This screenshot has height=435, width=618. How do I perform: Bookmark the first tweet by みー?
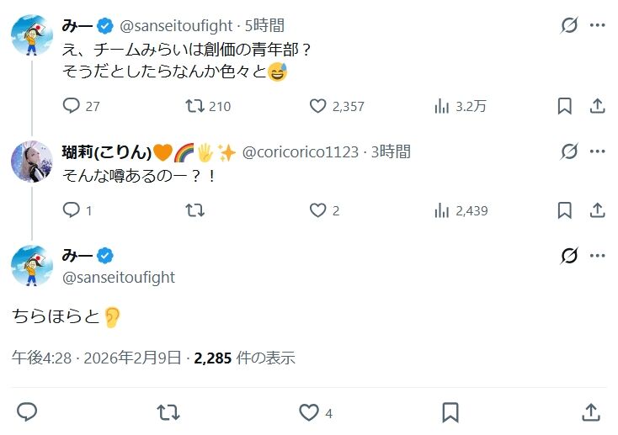coord(564,106)
